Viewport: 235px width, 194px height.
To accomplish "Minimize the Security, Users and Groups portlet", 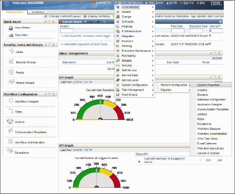I will pyautogui.click(x=50, y=45).
